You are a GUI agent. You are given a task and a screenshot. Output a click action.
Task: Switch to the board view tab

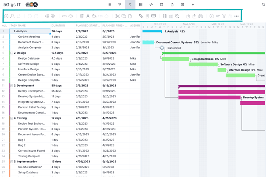click(x=120, y=5)
